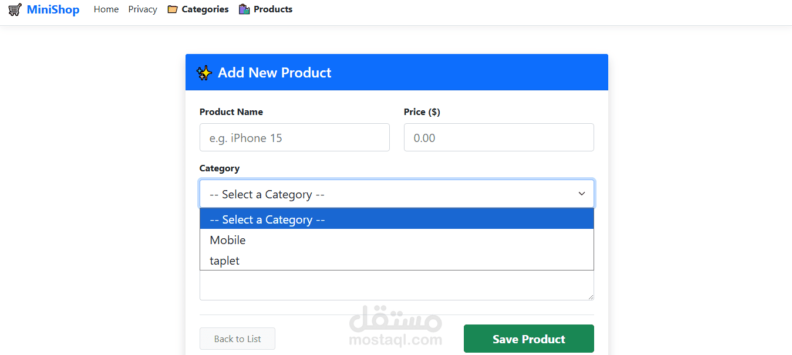
Task: Click the MiniShop shopping cart icon
Action: 15,9
